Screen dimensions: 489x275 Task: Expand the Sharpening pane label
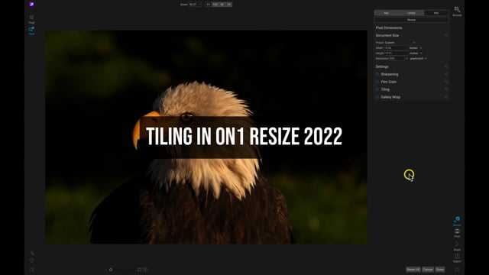(x=389, y=74)
